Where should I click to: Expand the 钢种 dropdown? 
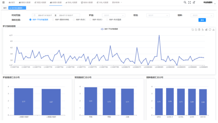[202, 15]
